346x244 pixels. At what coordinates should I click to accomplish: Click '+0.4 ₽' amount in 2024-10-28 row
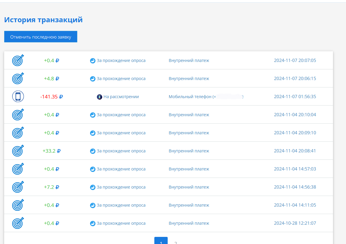pos(52,224)
